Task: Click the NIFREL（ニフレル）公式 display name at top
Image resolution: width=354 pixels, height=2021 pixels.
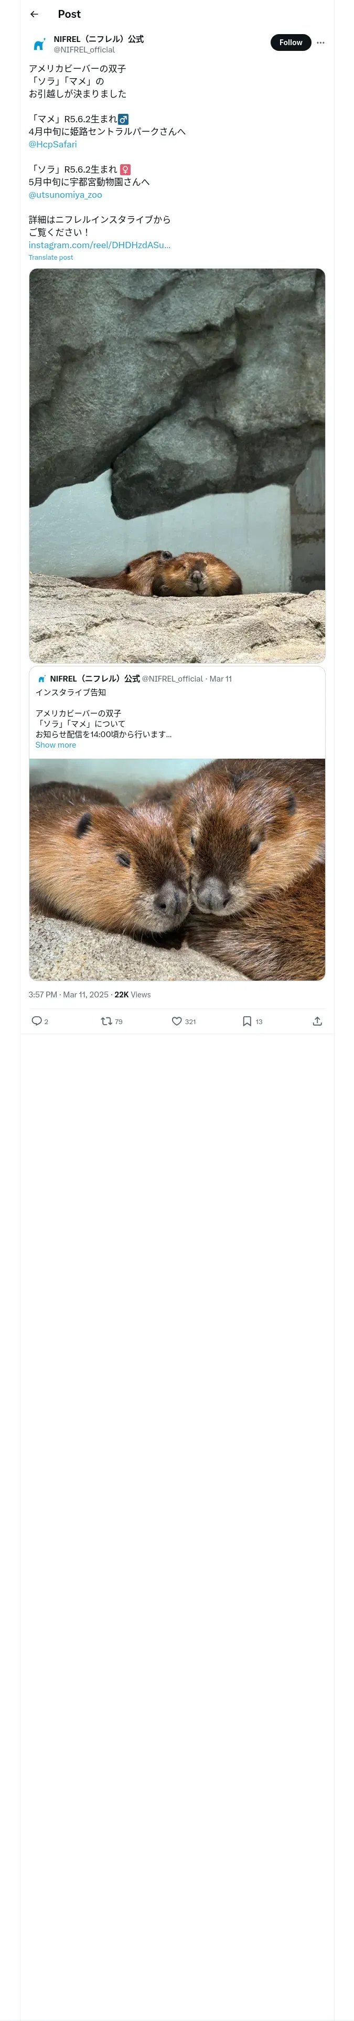Action: pyautogui.click(x=98, y=38)
